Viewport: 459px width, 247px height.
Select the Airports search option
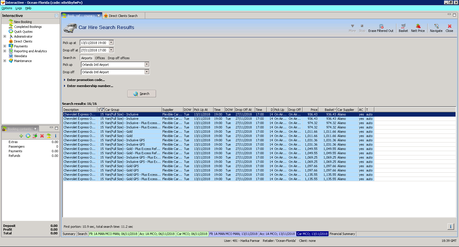pos(87,58)
